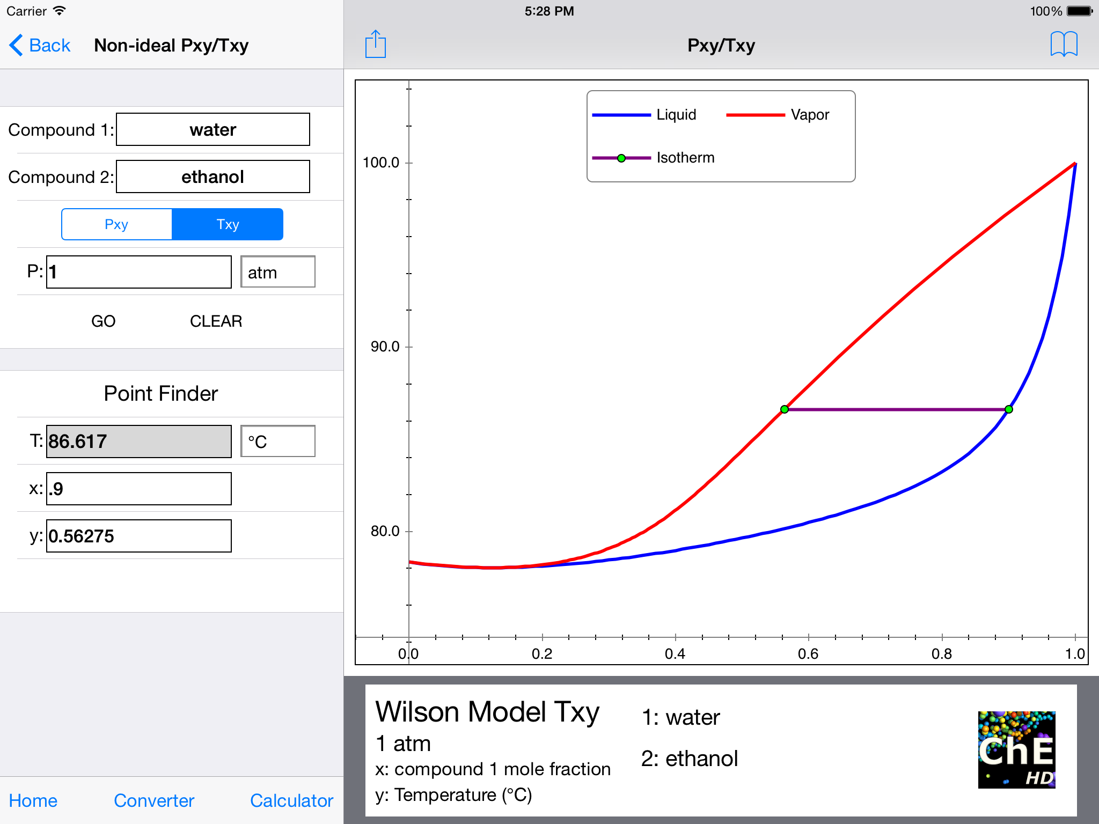
Task: Click the Isotherm legend marker
Action: click(621, 158)
